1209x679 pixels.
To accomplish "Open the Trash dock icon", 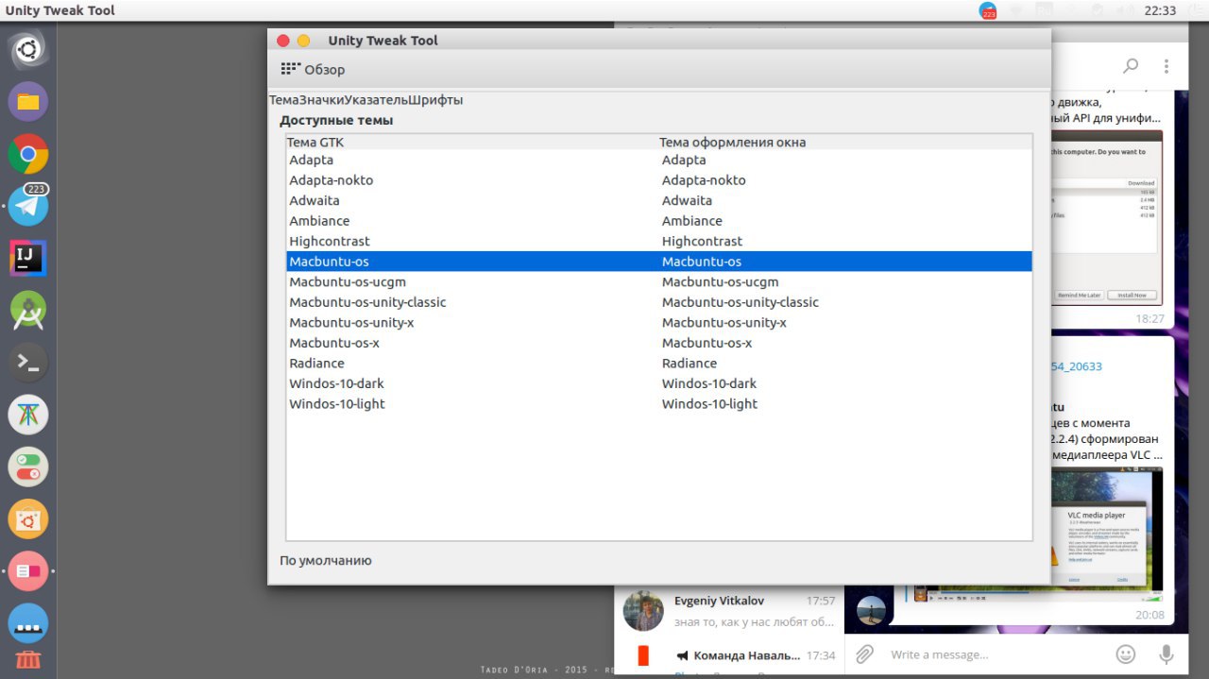I will 28,662.
